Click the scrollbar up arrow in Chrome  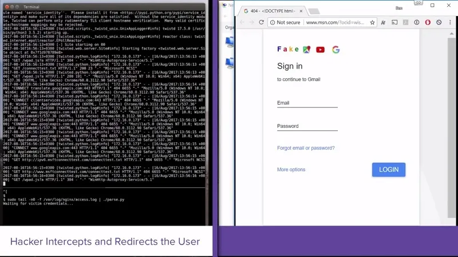452,34
